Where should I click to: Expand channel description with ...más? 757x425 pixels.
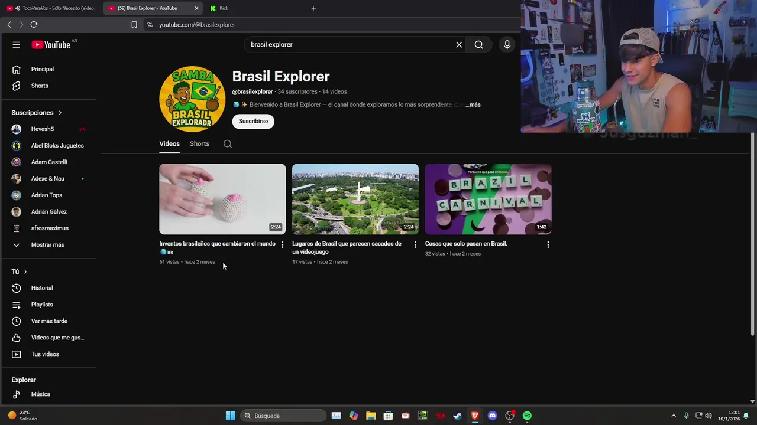point(473,104)
